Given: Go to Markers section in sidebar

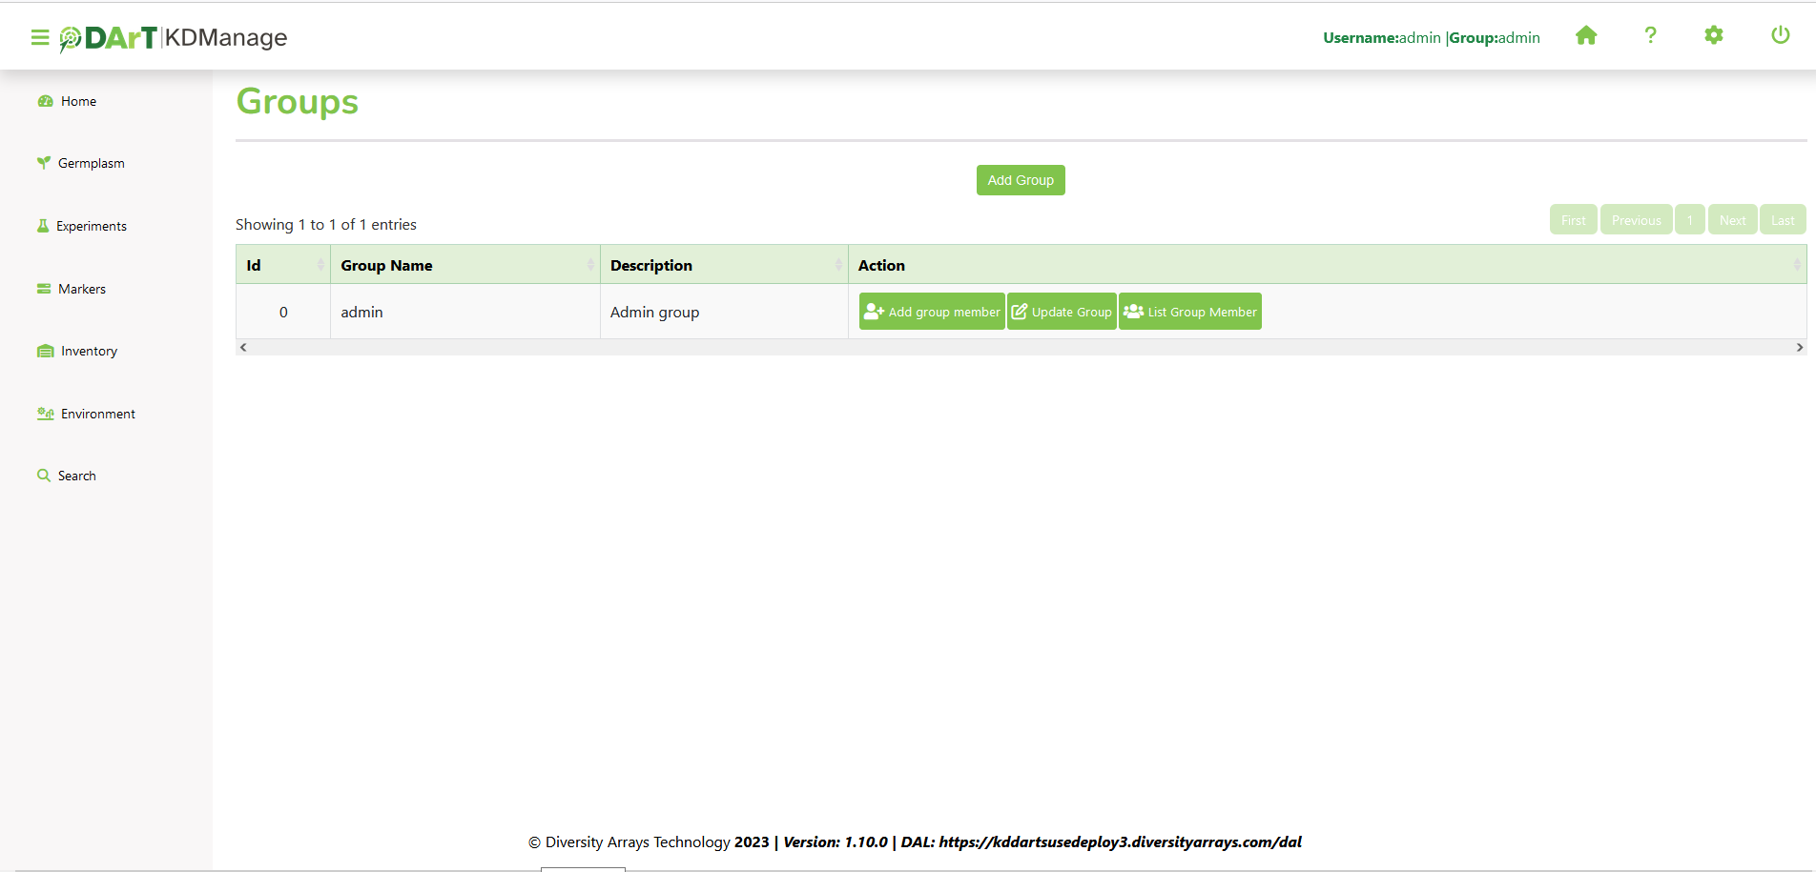Looking at the screenshot, I should point(81,289).
